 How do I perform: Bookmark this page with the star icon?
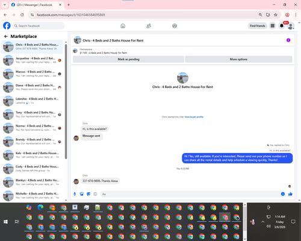276,15
